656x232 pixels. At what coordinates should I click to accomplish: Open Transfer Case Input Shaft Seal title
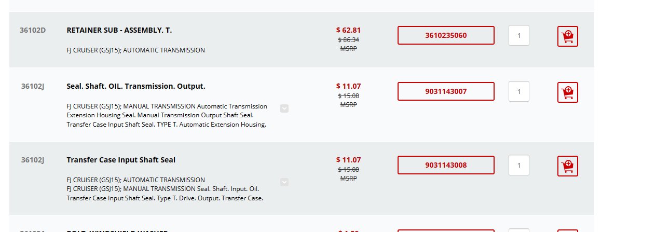tap(121, 160)
